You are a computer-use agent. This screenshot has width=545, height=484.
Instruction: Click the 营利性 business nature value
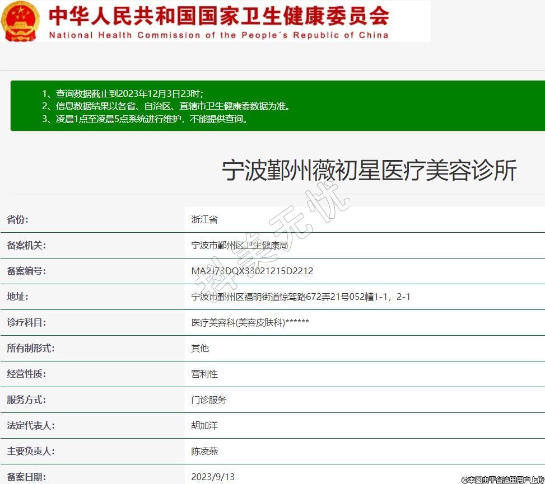[204, 374]
